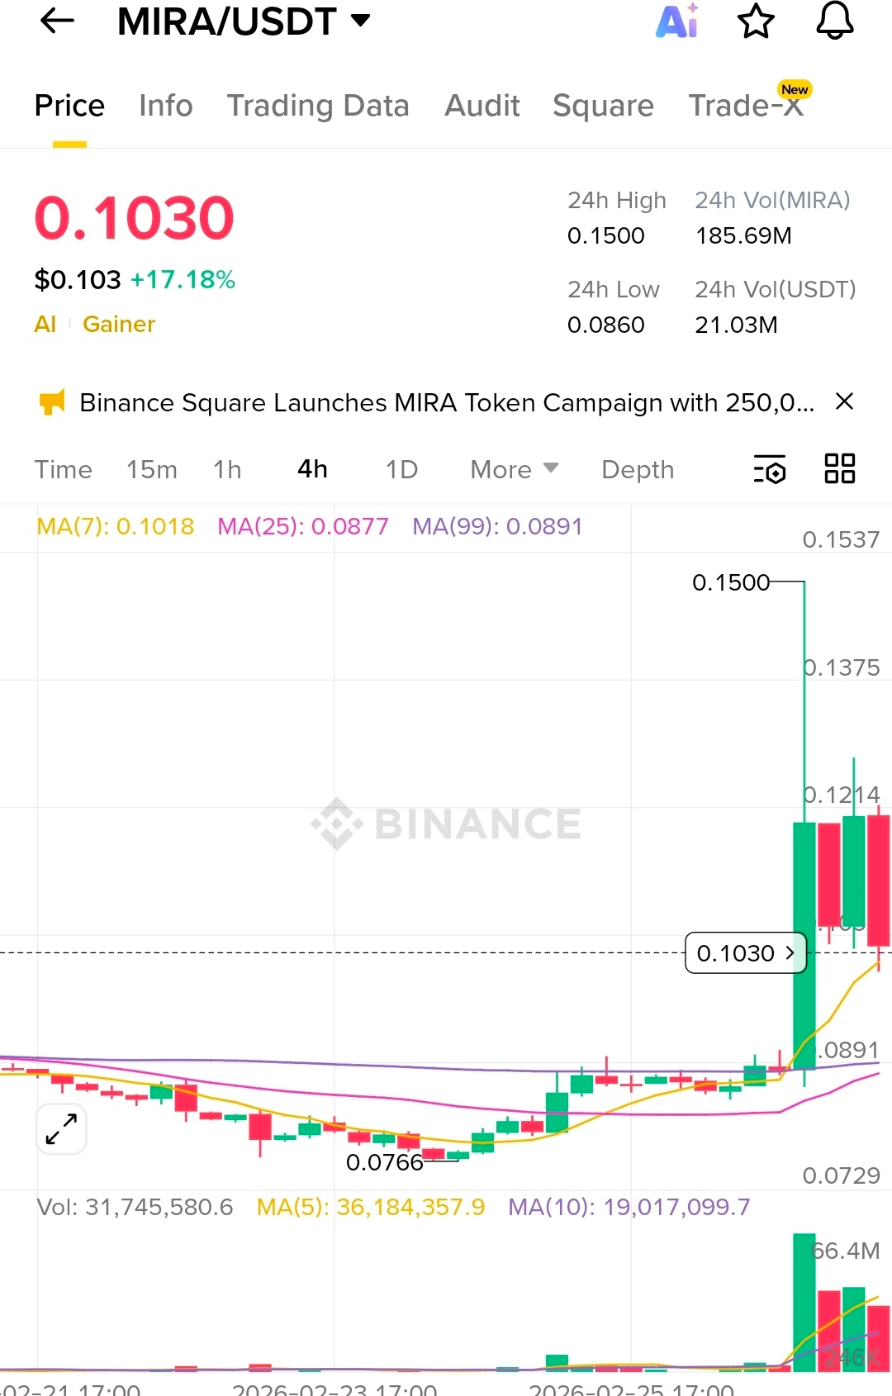The width and height of the screenshot is (892, 1396).
Task: Tap the 24h Vol(USDT) 21.03M value
Action: [x=736, y=325]
